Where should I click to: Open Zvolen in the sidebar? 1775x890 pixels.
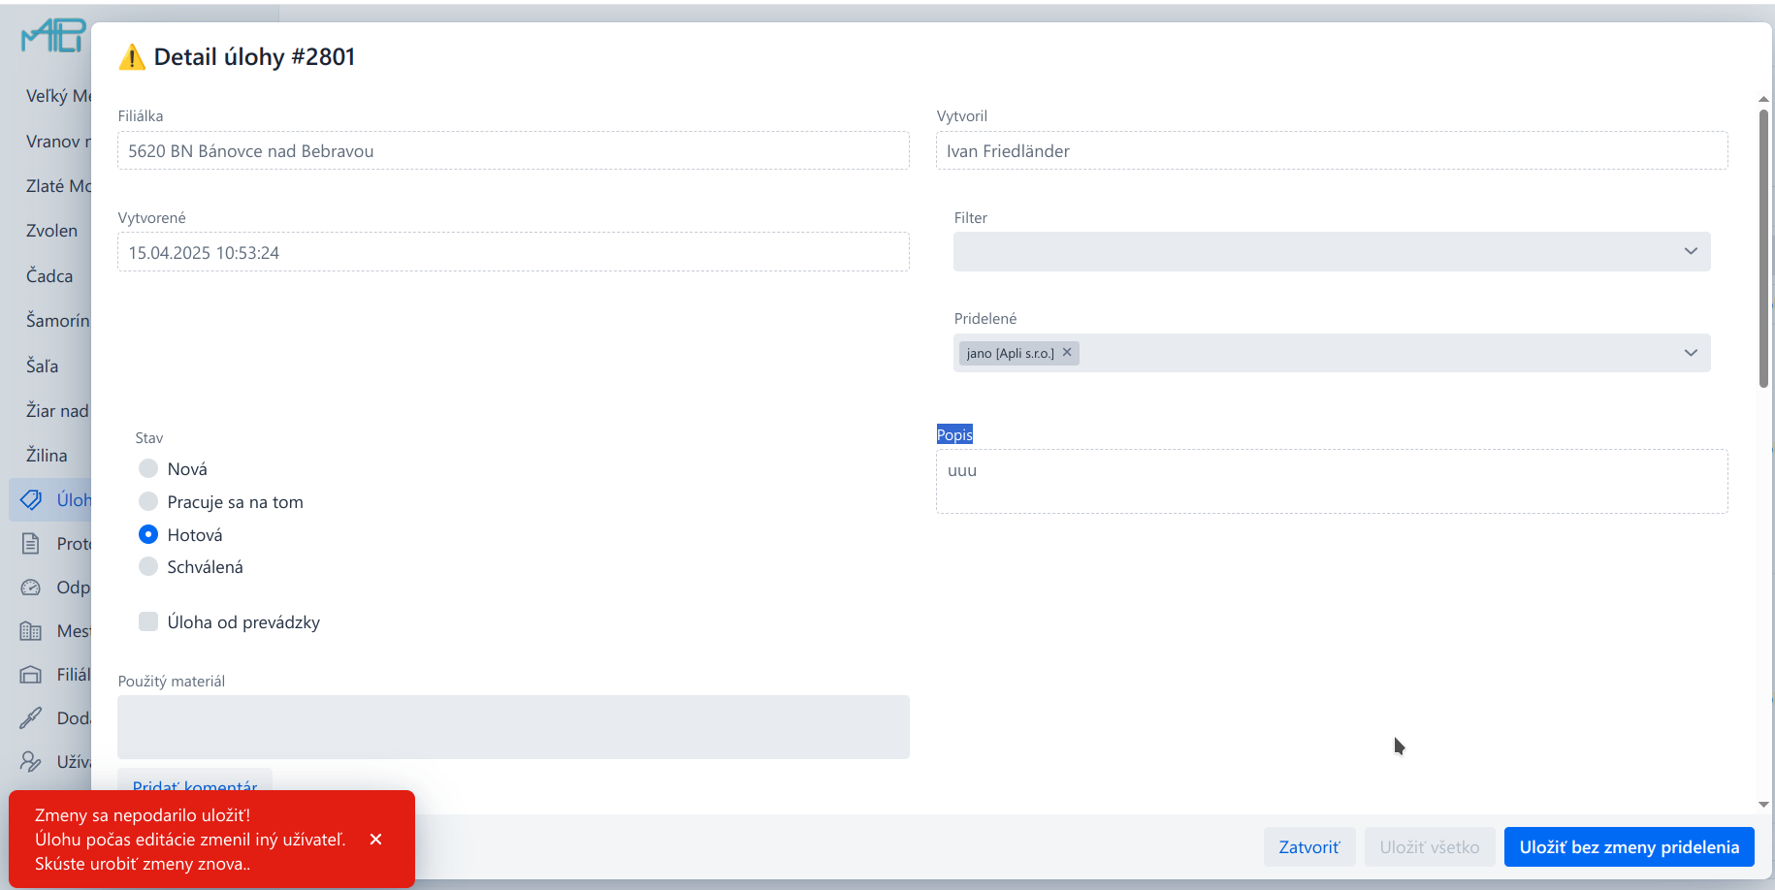(x=51, y=231)
